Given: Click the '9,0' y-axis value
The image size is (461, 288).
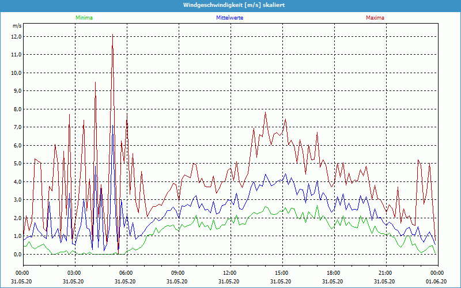Looking at the screenshot, I should tap(17, 91).
